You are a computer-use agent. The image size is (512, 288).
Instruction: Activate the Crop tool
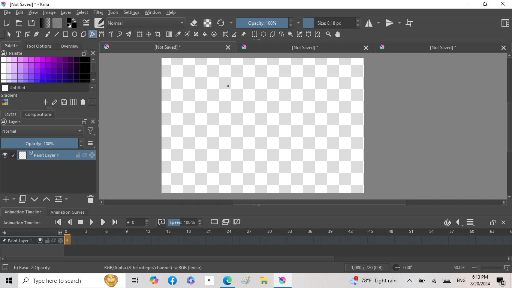(157, 34)
